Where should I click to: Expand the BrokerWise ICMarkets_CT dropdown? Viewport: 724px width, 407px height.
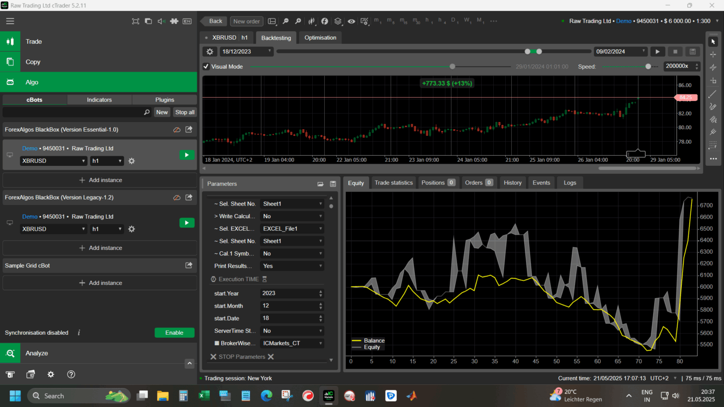[x=292, y=344]
